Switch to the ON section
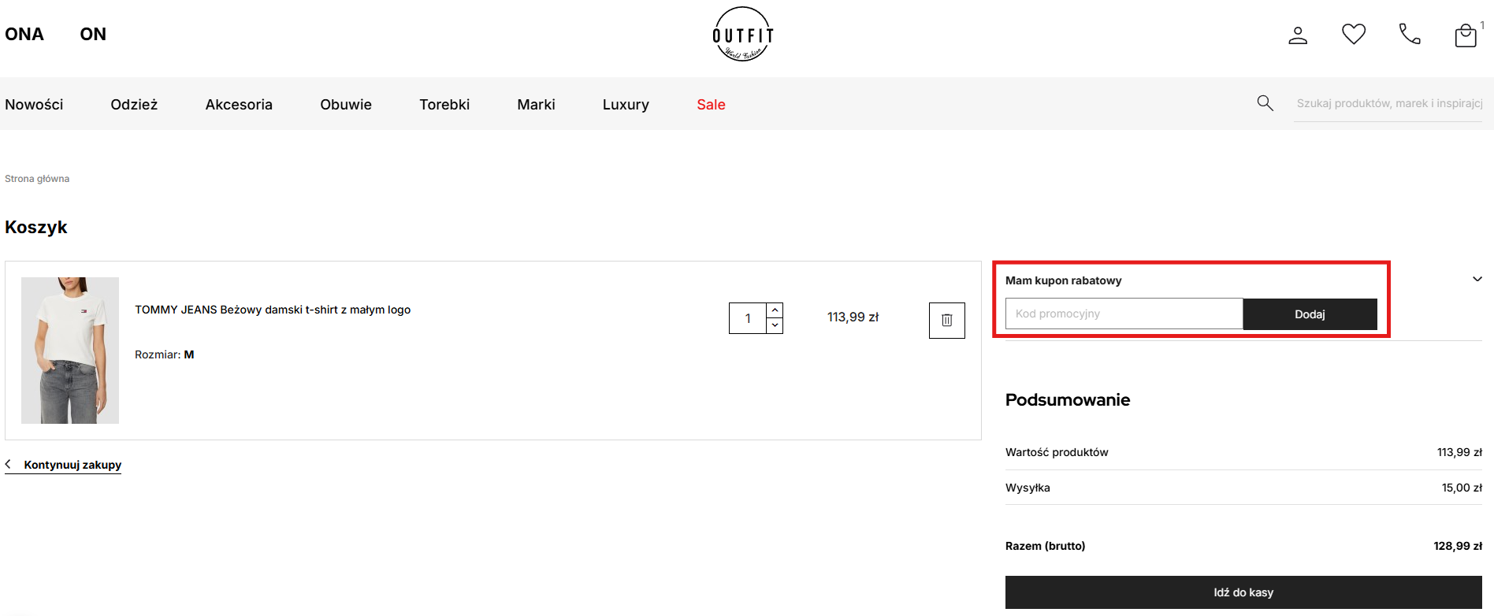 tap(93, 34)
